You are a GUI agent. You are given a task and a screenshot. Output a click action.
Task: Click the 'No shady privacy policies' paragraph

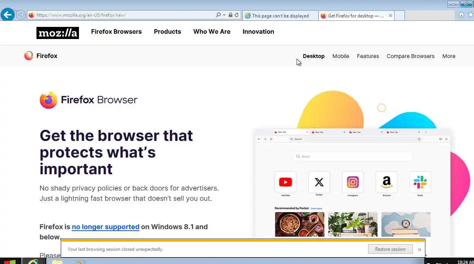click(129, 193)
